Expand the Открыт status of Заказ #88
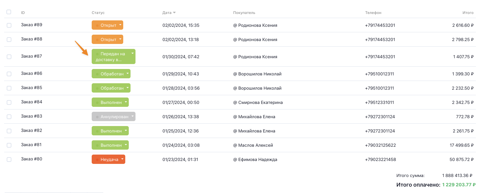This screenshot has height=193, width=478. pyautogui.click(x=107, y=39)
